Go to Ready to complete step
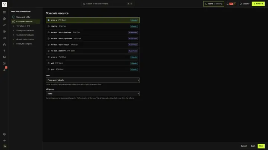The height and width of the screenshot is (150, 268). pos(26,44)
